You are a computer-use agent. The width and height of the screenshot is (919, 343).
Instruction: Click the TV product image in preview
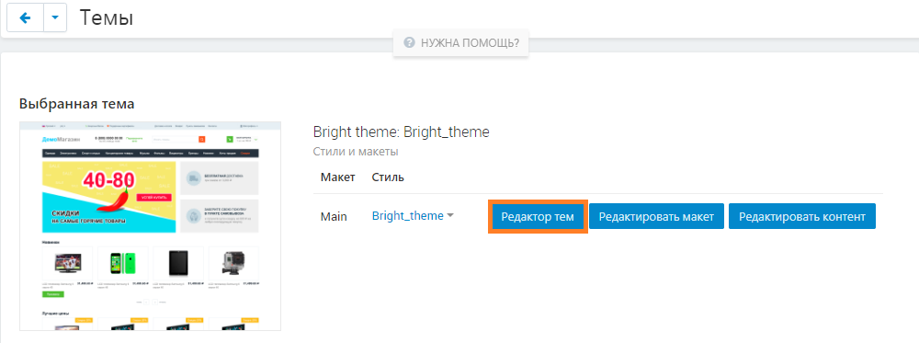[x=67, y=264]
